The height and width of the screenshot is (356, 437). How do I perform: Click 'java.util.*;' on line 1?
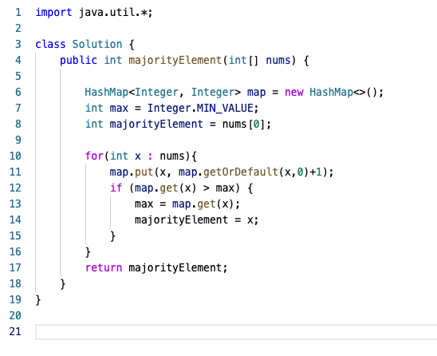coord(116,13)
